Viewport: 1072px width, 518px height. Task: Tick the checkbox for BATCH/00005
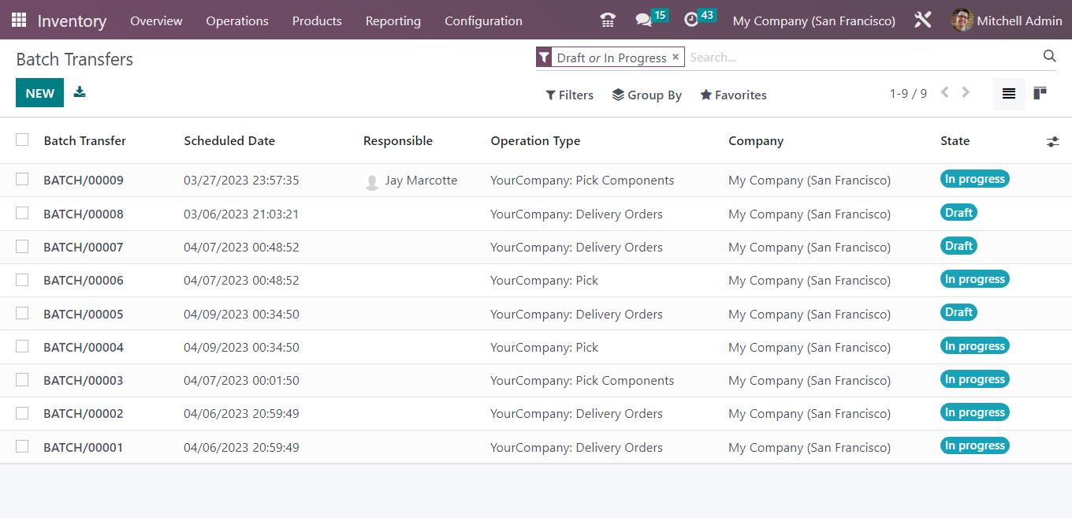coord(22,313)
